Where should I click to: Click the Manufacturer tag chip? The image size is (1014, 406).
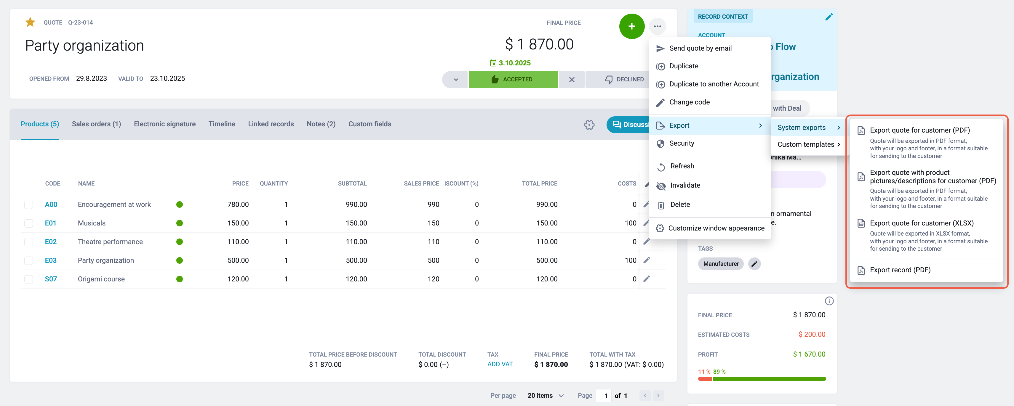[721, 264]
